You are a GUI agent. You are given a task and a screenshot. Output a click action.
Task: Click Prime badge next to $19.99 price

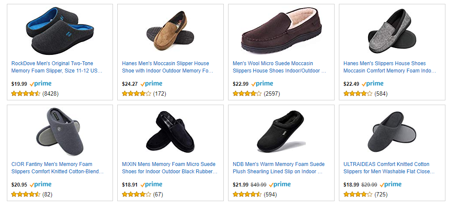click(x=41, y=84)
